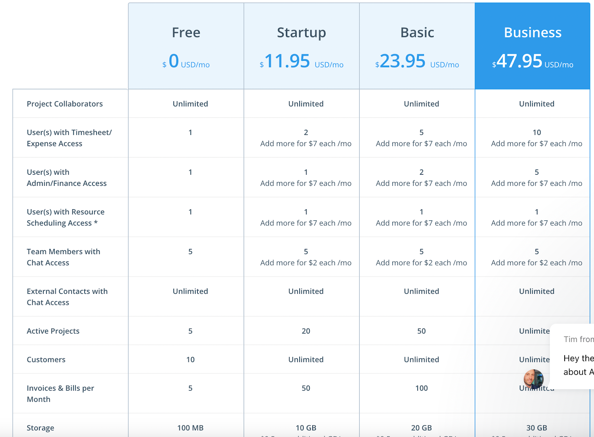594x437 pixels.
Task: Click Team Members with Chat Access label
Action: [63, 257]
